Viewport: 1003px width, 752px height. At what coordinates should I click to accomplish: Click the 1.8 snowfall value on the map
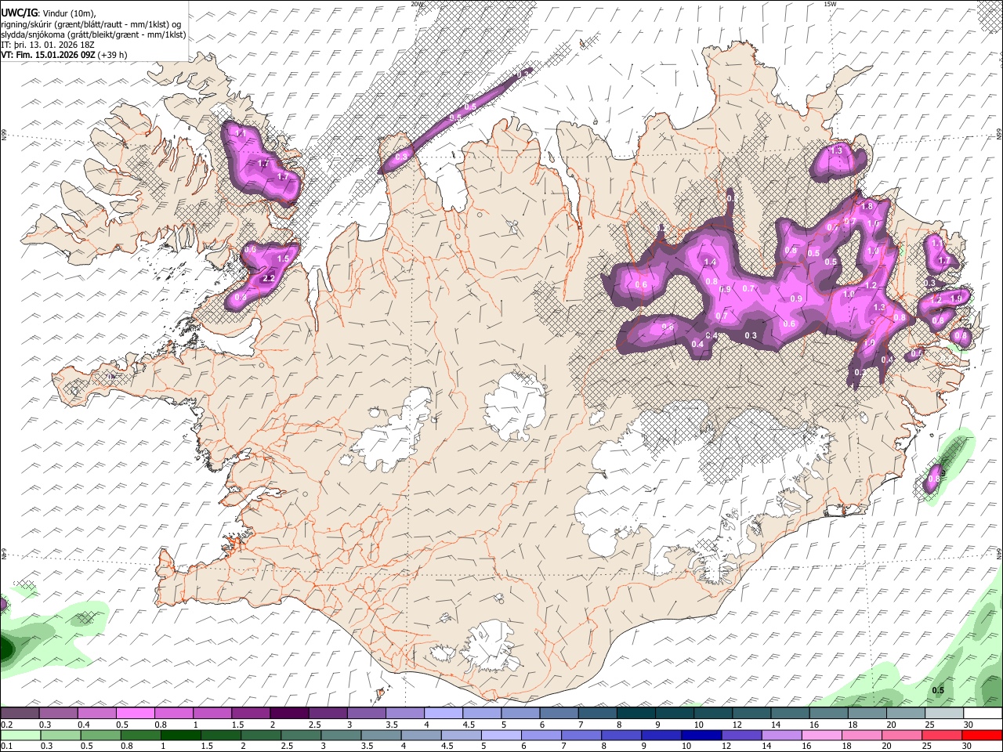867,206
